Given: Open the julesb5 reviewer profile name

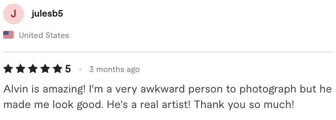Looking at the screenshot, I should (x=47, y=14).
